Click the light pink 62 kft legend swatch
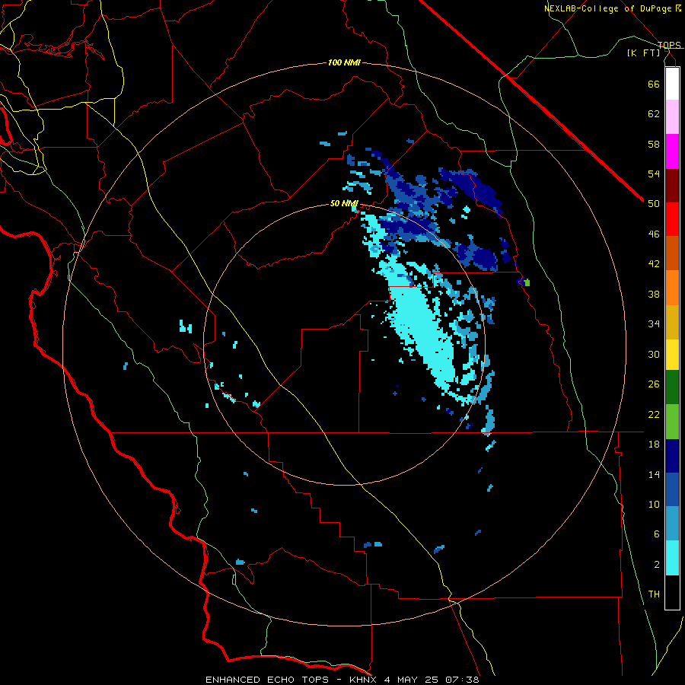 pos(672,117)
